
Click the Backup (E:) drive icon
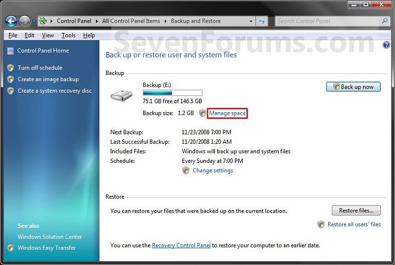coord(122,96)
